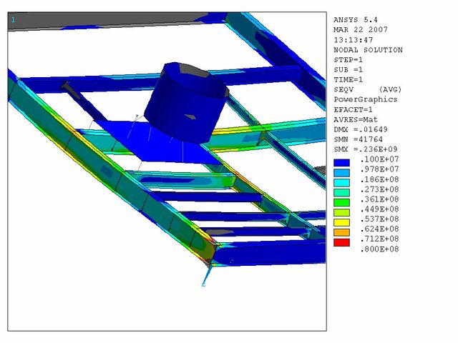The image size is (458, 343).
Task: Select the orange contour legend swatch
Action: (x=343, y=233)
